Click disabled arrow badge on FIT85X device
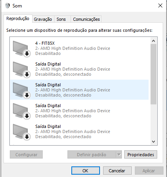The image size is (167, 177). pos(27,53)
